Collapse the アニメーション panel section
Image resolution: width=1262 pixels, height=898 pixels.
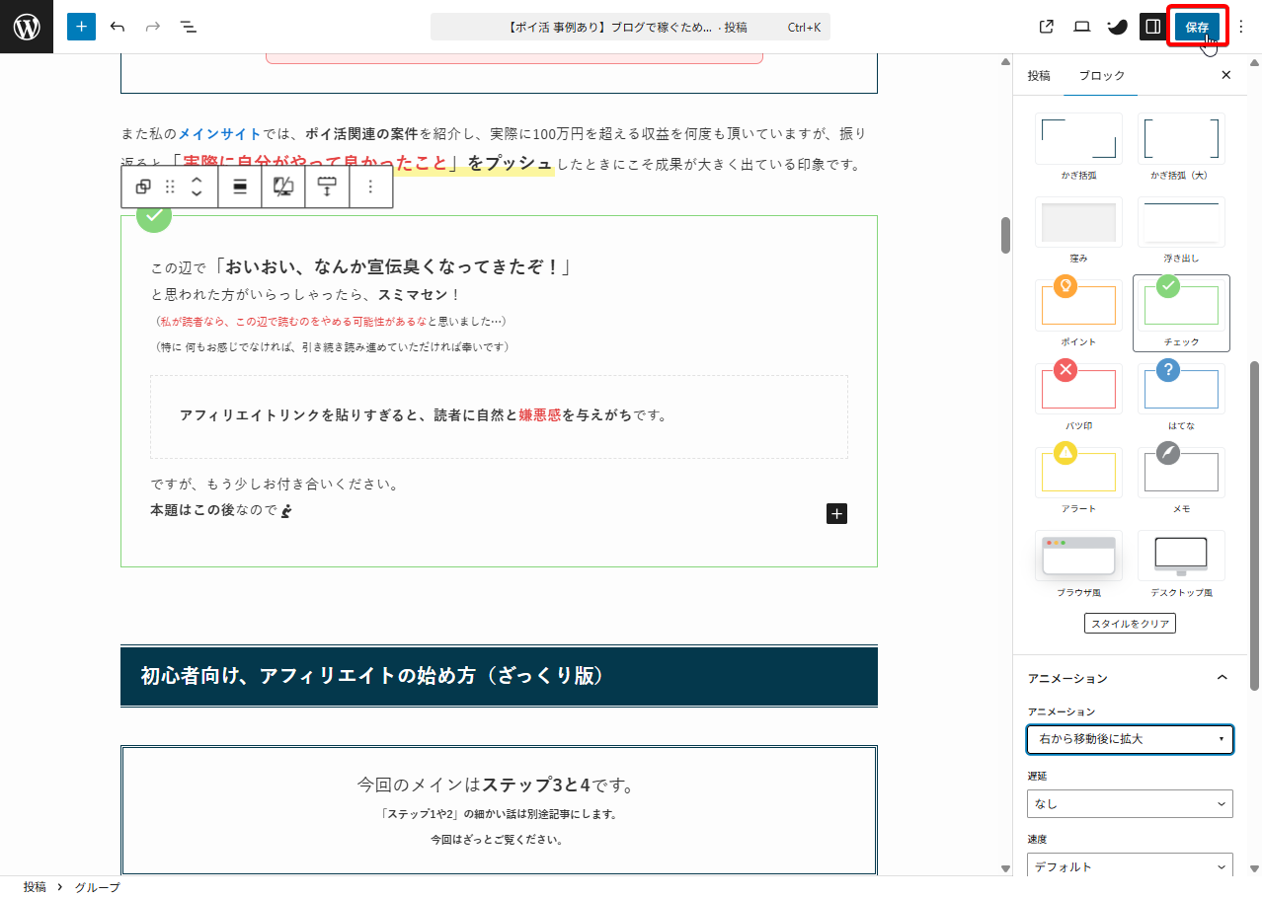1222,678
